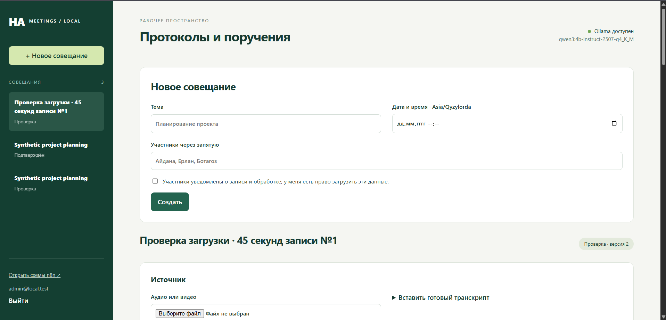The width and height of the screenshot is (666, 320).
Task: Click the green Ollama status dot
Action: tap(589, 31)
